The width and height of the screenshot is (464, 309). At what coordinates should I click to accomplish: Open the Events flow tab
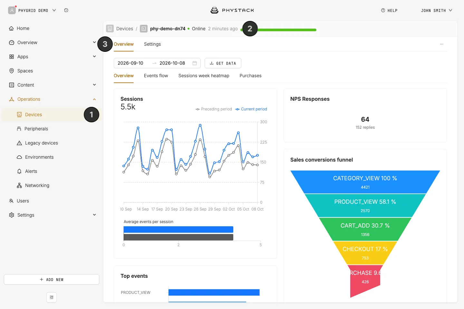tap(156, 76)
